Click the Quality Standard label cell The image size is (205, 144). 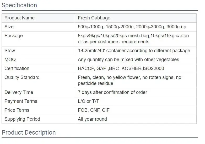[39, 81]
